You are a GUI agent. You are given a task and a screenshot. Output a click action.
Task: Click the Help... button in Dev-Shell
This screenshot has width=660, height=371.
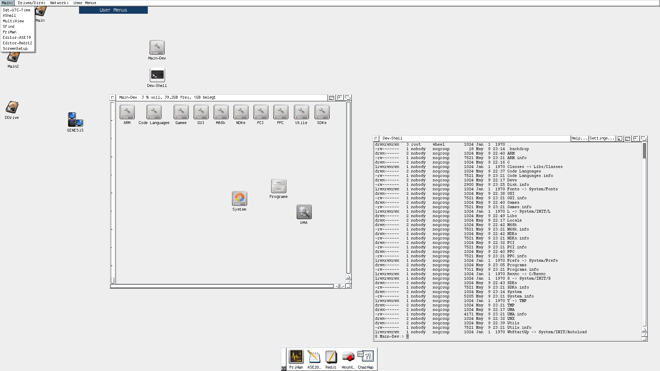pos(579,138)
